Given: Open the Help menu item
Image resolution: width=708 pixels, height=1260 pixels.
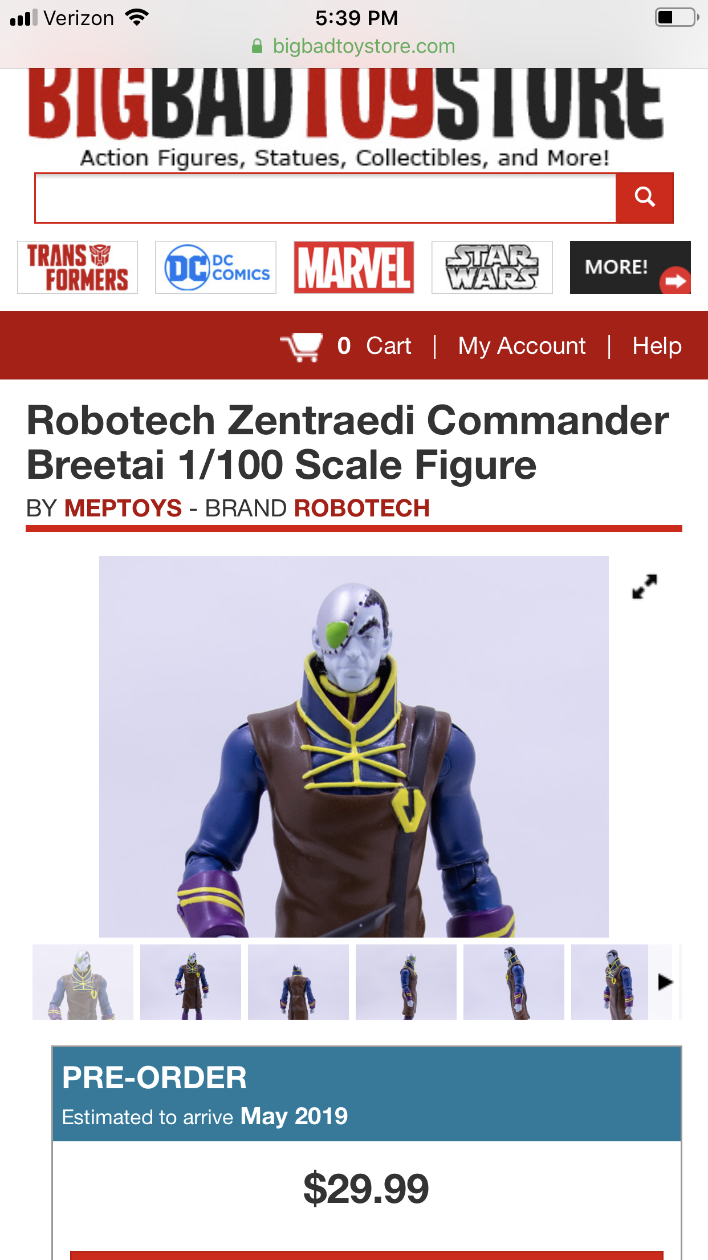Looking at the screenshot, I should [x=657, y=346].
